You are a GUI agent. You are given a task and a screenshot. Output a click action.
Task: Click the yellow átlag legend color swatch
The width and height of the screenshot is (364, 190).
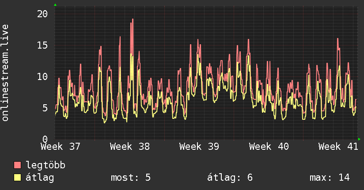pyautogui.click(x=17, y=178)
